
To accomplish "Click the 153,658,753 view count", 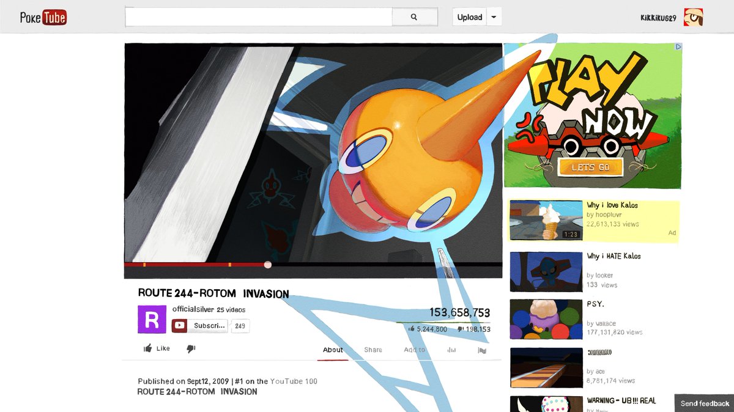I will click(459, 313).
